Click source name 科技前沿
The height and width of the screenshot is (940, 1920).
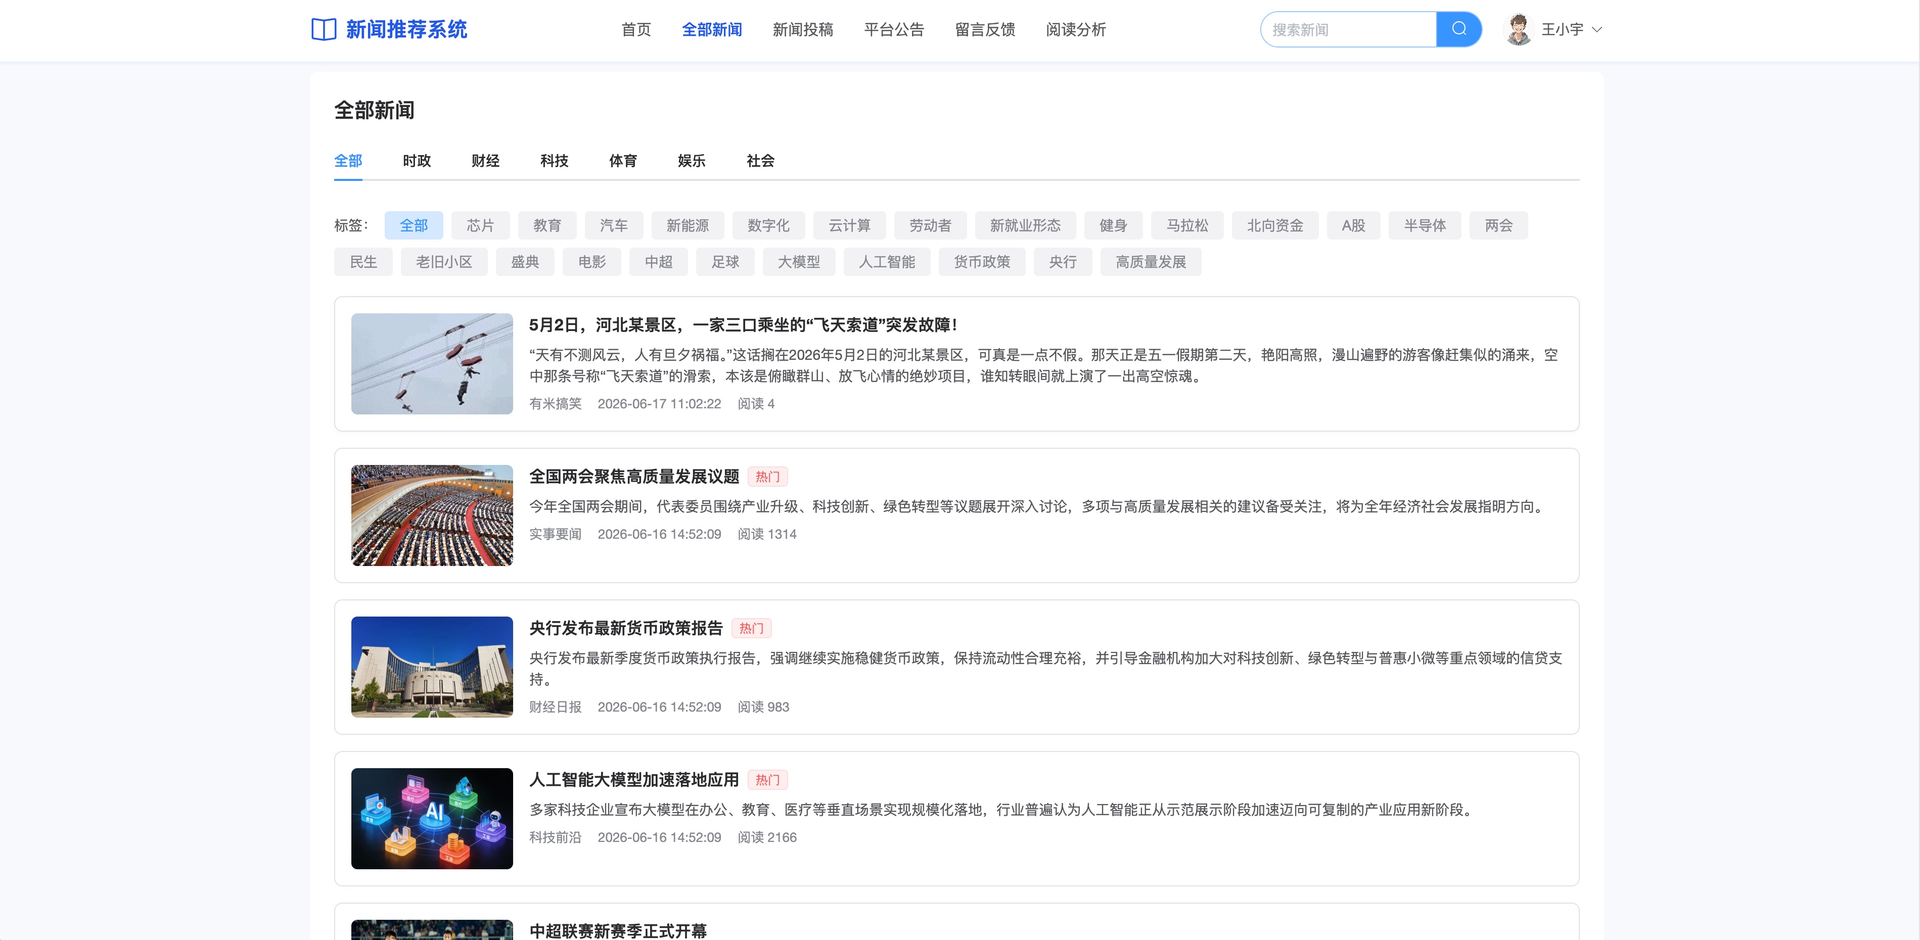[555, 837]
